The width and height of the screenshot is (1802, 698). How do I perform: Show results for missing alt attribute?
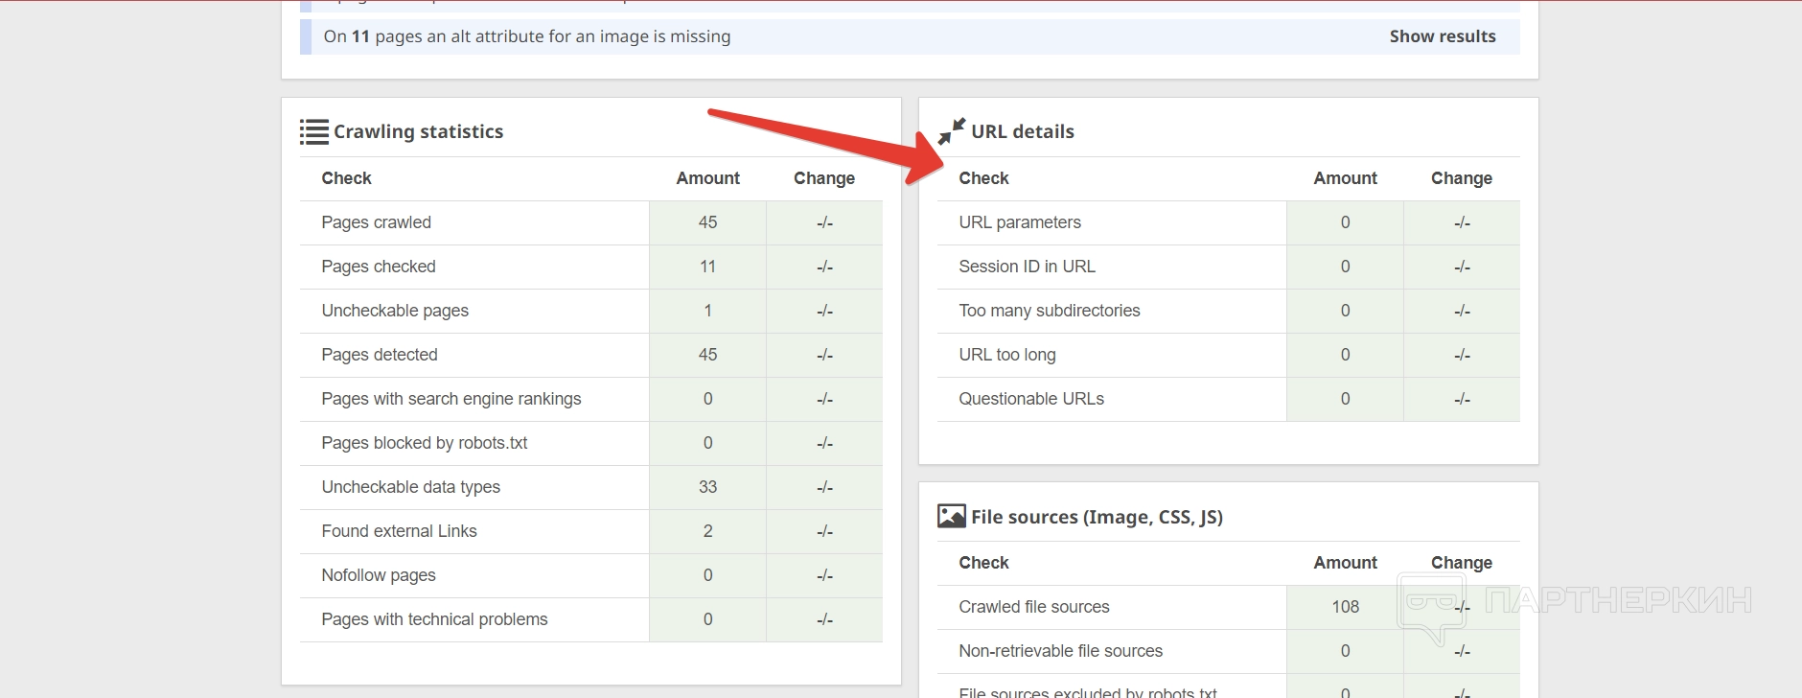(x=1442, y=36)
